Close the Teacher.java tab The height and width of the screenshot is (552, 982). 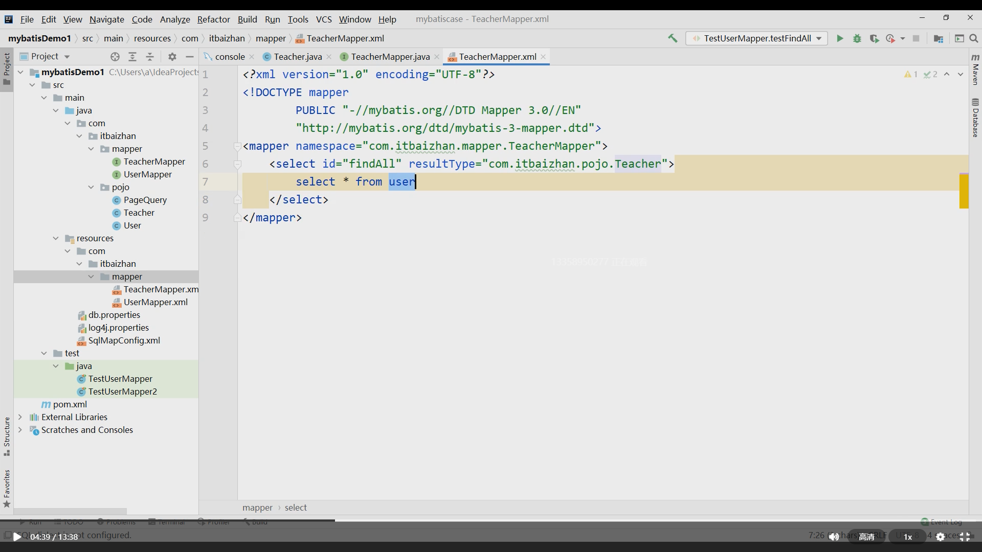coord(329,57)
